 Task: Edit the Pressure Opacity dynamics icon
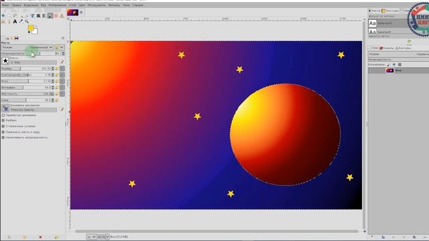coord(61,109)
